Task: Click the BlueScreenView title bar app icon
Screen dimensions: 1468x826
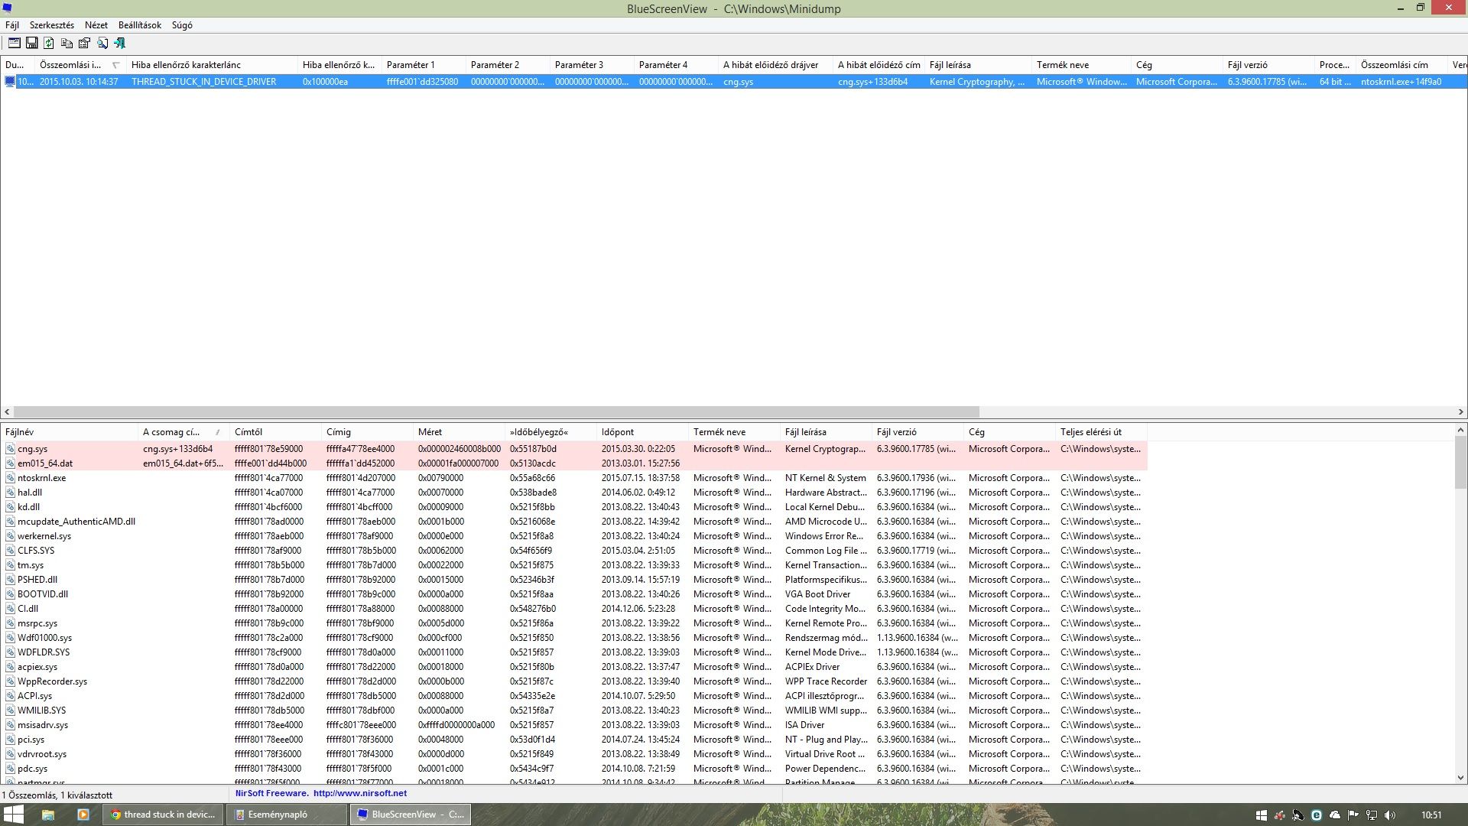Action: [x=7, y=8]
